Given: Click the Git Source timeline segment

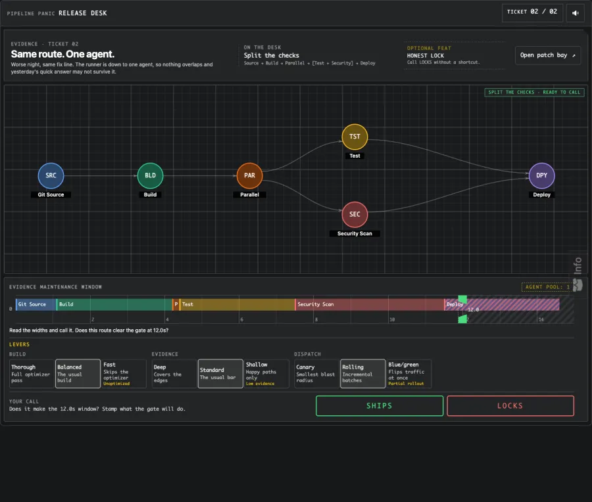Looking at the screenshot, I should point(36,304).
